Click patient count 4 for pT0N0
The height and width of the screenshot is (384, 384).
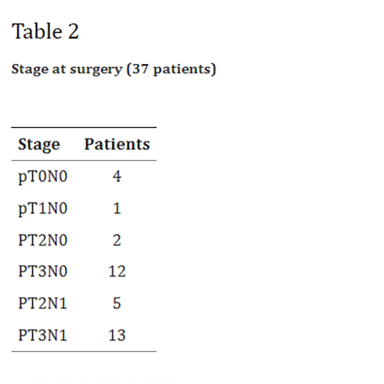click(117, 177)
